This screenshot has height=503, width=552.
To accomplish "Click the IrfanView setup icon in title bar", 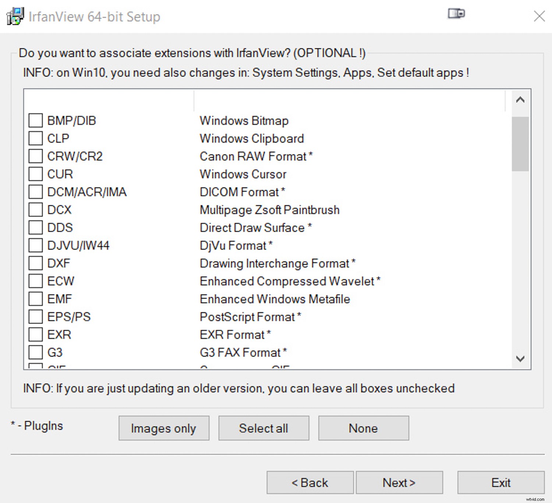I will tap(15, 16).
